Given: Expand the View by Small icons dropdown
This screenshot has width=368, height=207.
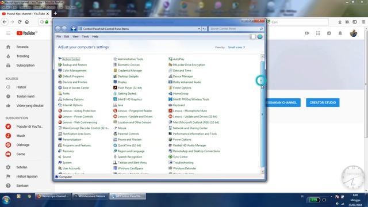Looking at the screenshot, I should tap(236, 47).
